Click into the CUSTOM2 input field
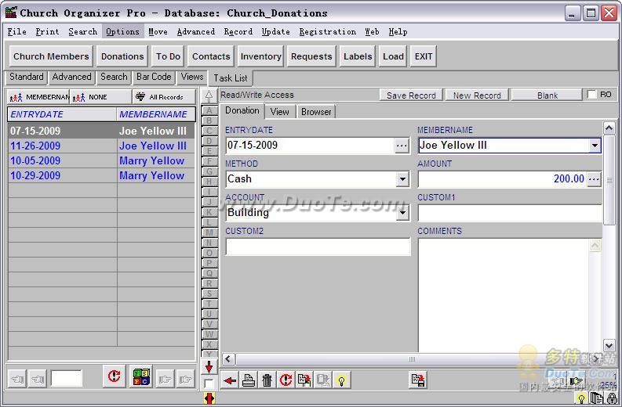 tap(318, 247)
